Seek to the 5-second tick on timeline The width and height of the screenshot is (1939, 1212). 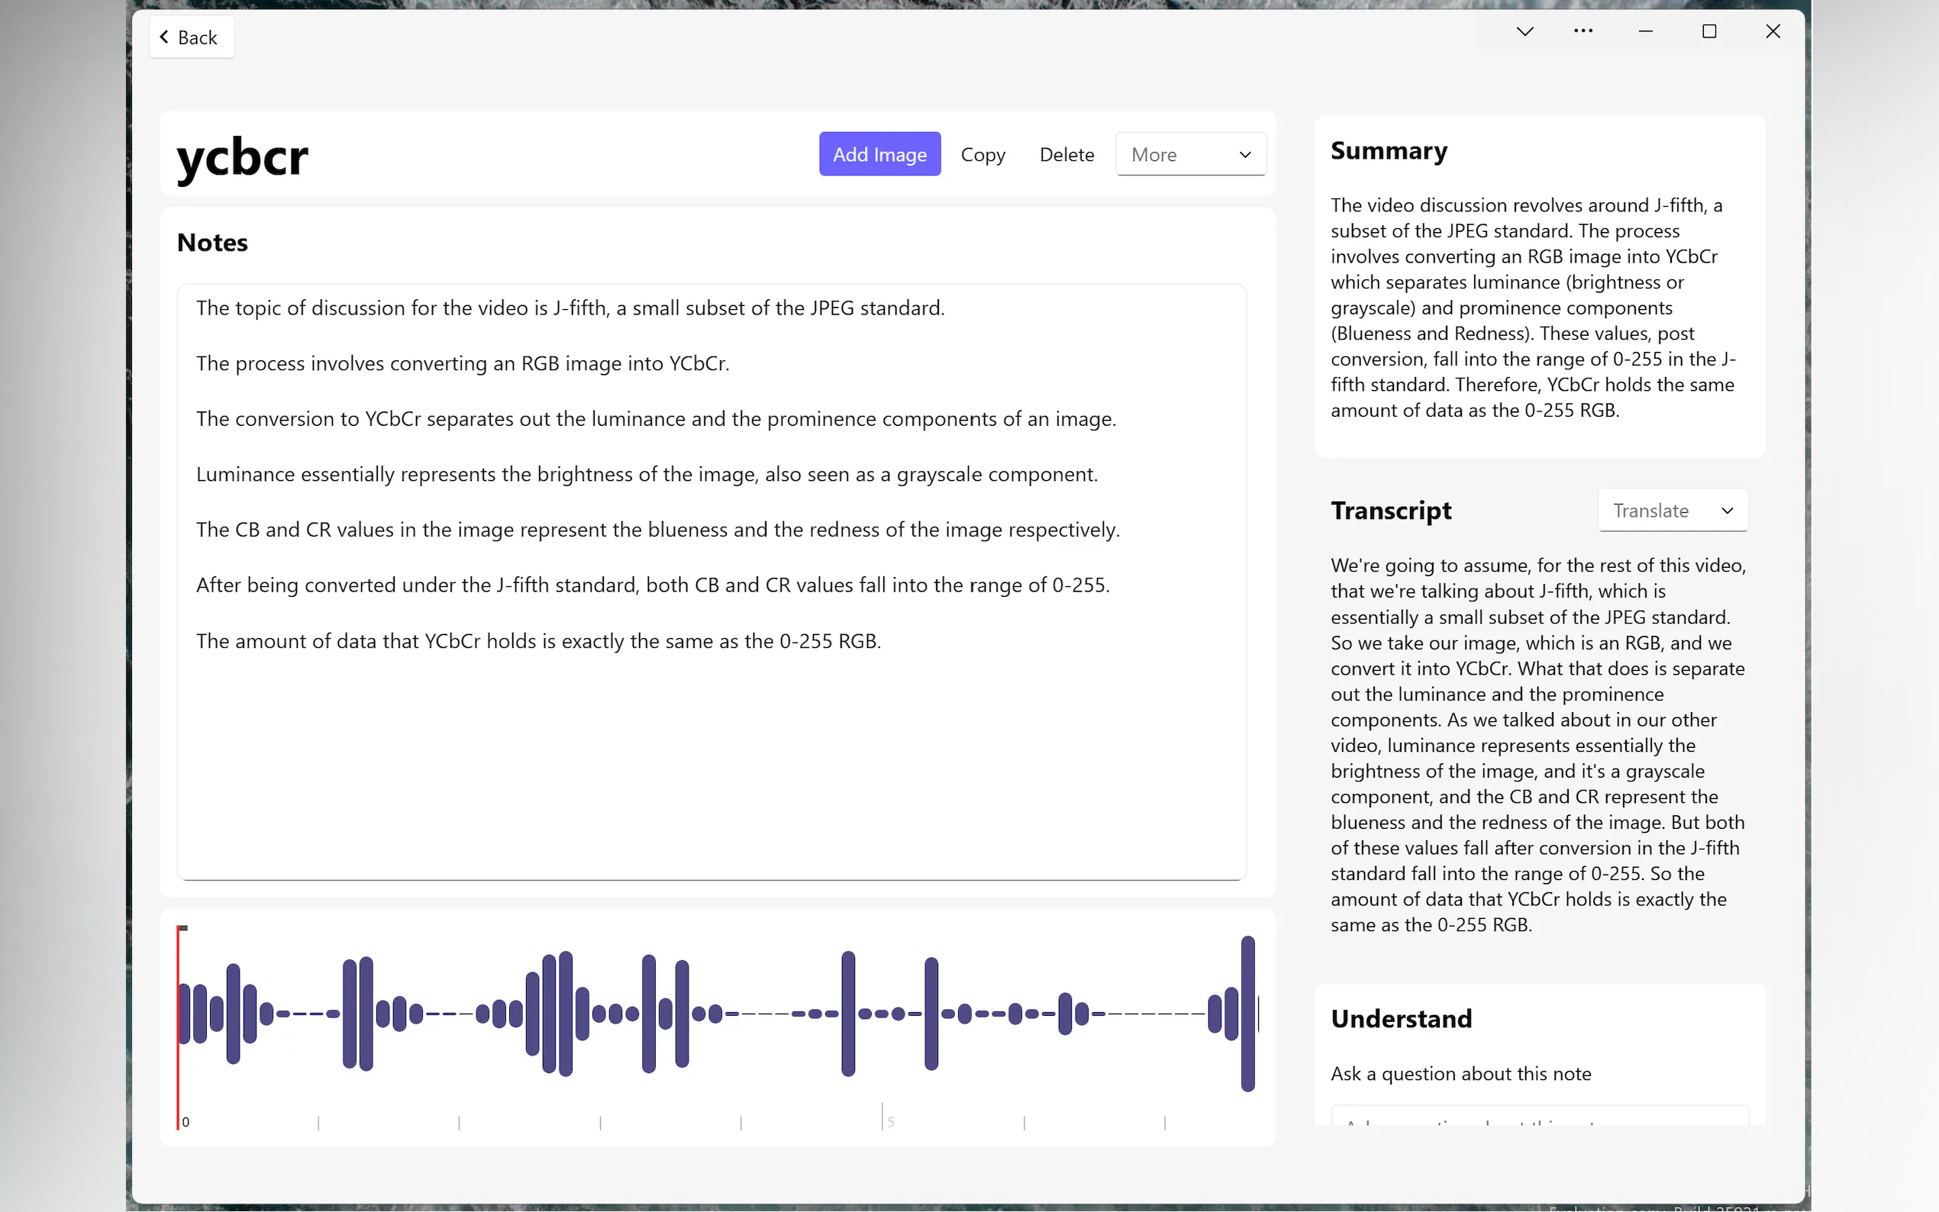coord(882,1117)
